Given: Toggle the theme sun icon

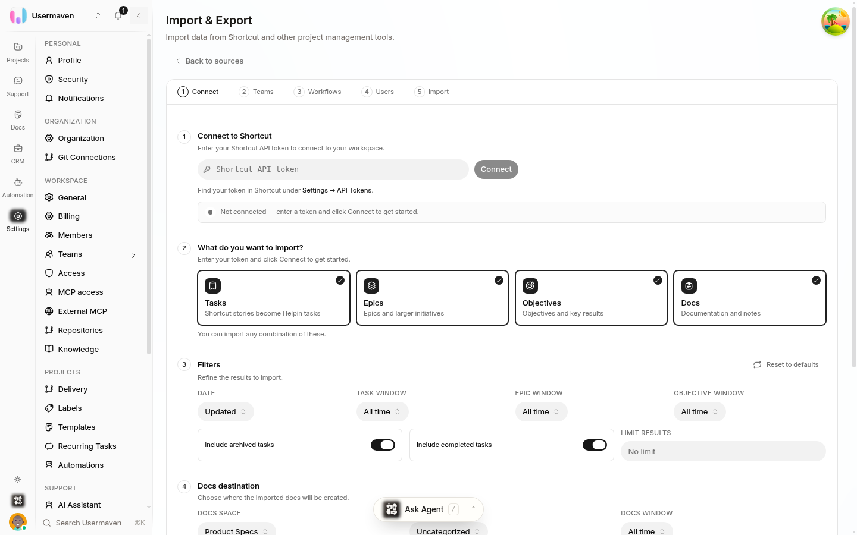Looking at the screenshot, I should pyautogui.click(x=18, y=479).
